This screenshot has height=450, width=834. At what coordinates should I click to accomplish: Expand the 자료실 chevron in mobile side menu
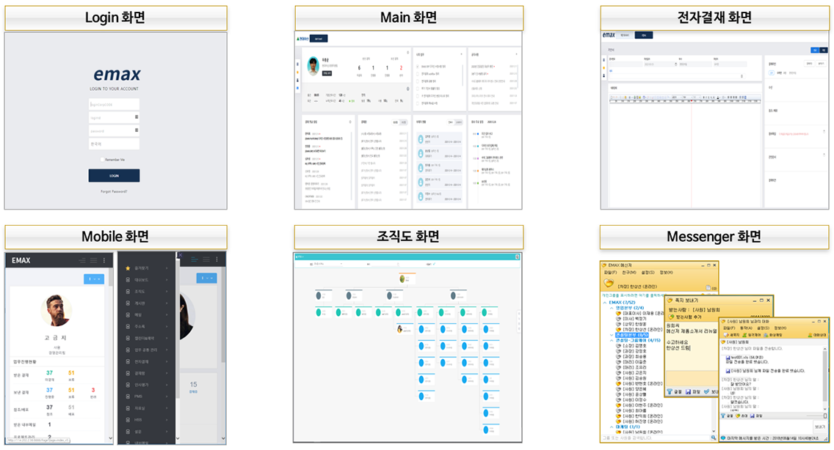tap(167, 408)
